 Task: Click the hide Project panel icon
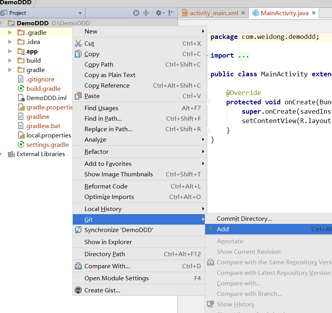click(x=172, y=13)
